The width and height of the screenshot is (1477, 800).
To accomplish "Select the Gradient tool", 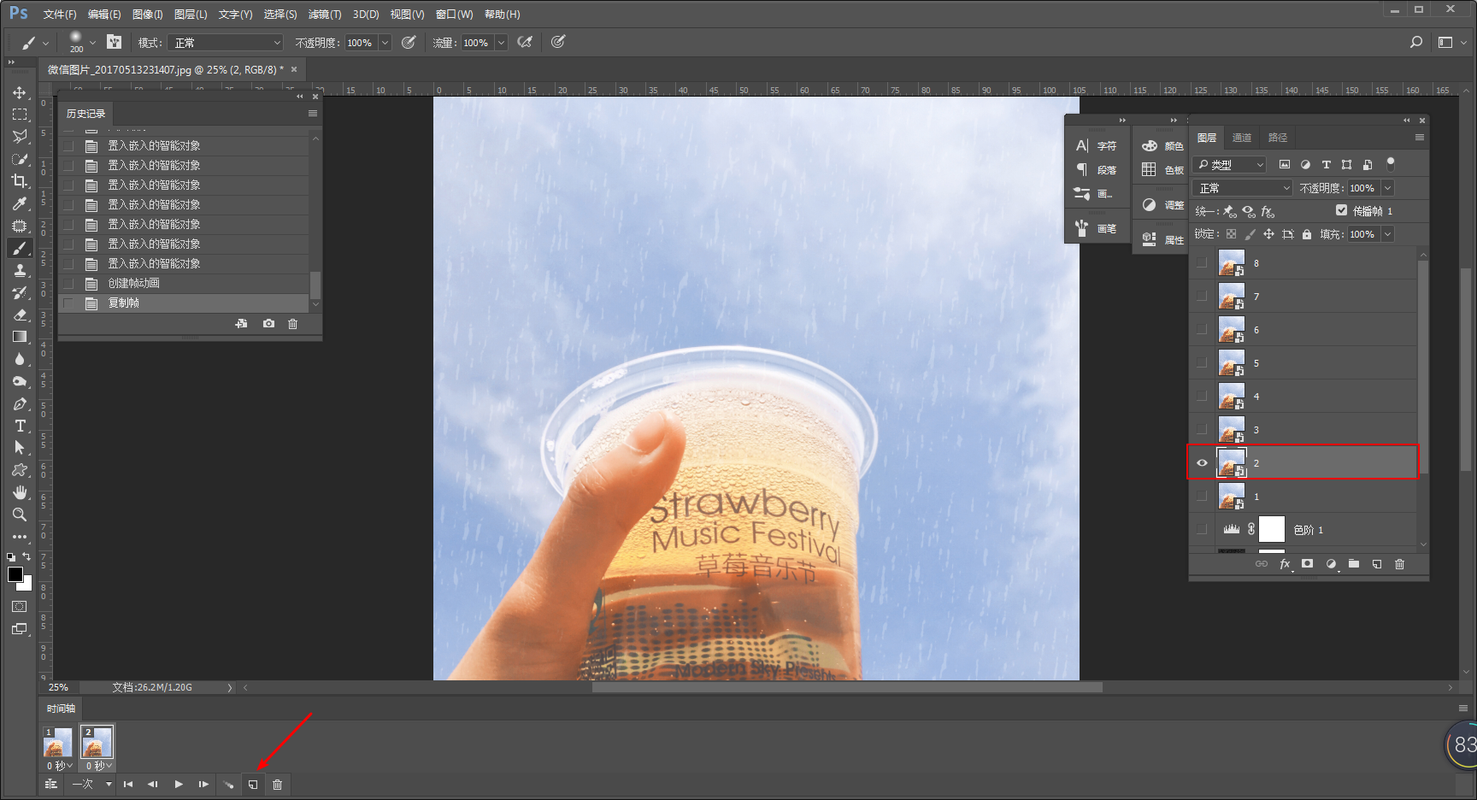I will click(20, 337).
